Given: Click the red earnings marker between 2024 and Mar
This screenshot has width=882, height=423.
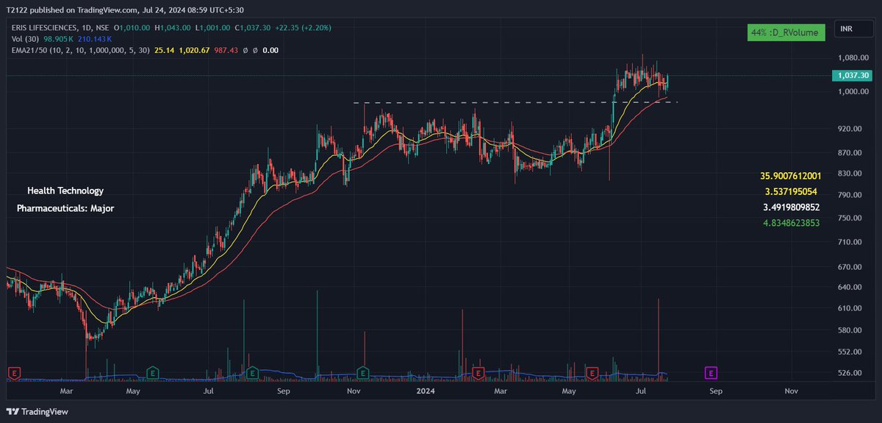Looking at the screenshot, I should (478, 373).
